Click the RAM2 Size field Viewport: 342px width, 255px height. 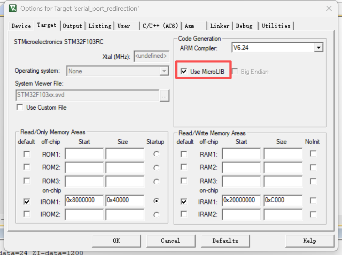pyautogui.click(x=283, y=167)
